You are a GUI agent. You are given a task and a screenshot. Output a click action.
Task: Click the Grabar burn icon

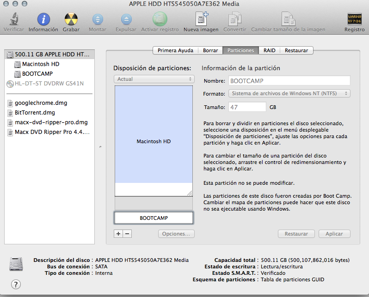(x=71, y=19)
